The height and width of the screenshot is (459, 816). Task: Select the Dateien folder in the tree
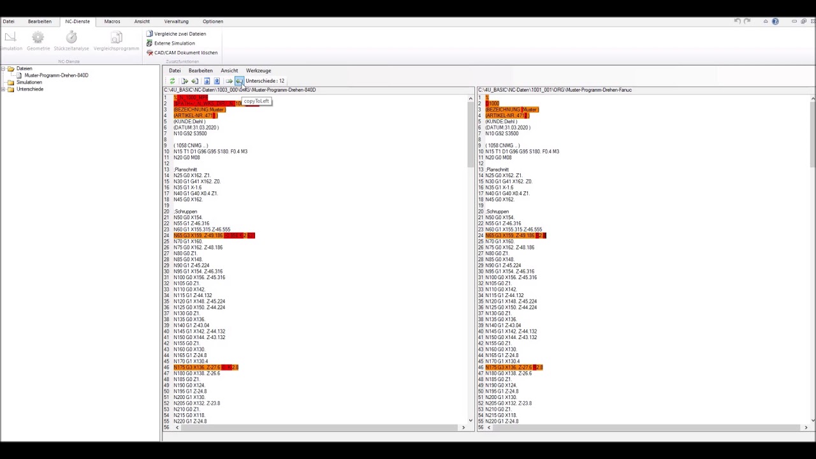tap(24, 68)
